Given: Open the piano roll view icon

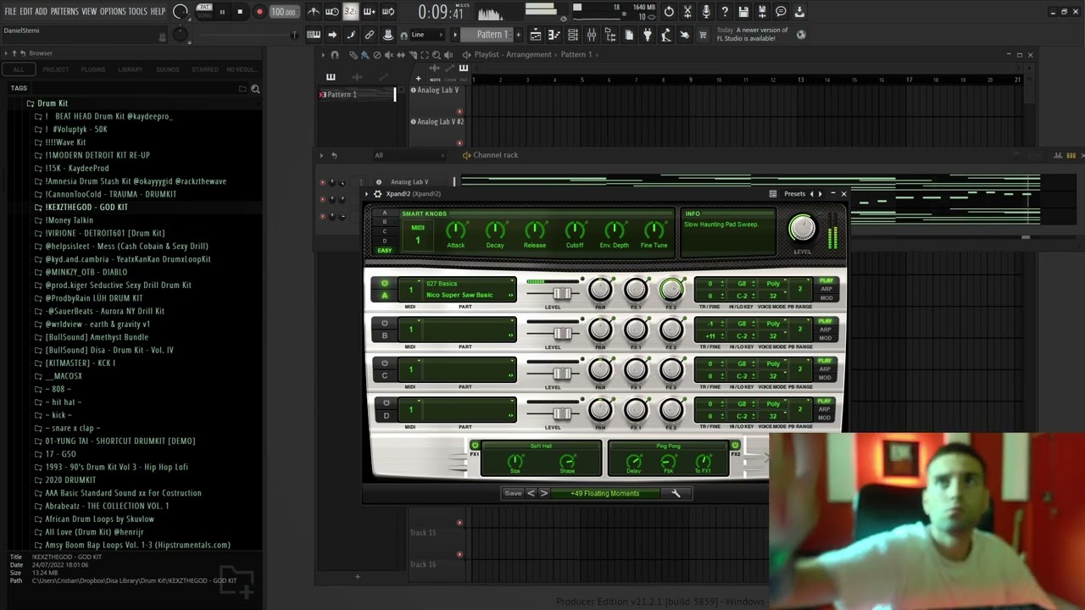Looking at the screenshot, I should [554, 35].
